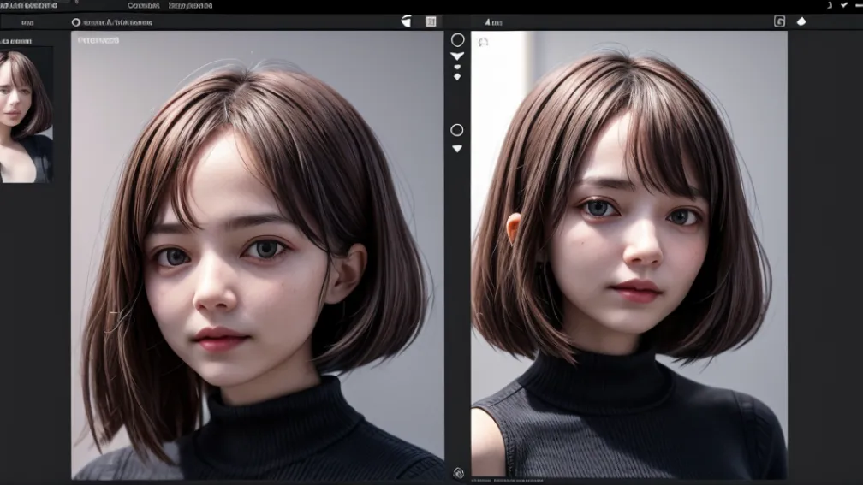Viewport: 863px width, 485px height.
Task: Click the diamond icon in the center strip
Action: point(457,77)
